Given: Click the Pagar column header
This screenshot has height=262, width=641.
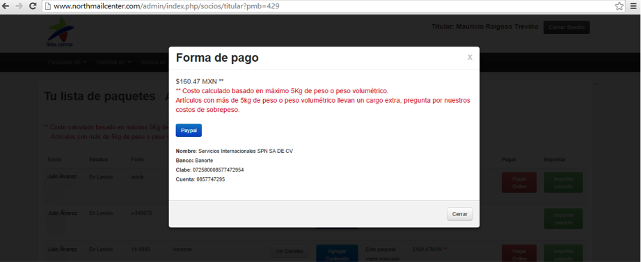Looking at the screenshot, I should 509,160.
